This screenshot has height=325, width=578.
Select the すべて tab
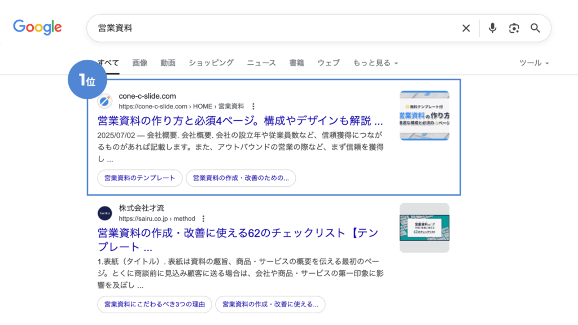(x=108, y=63)
